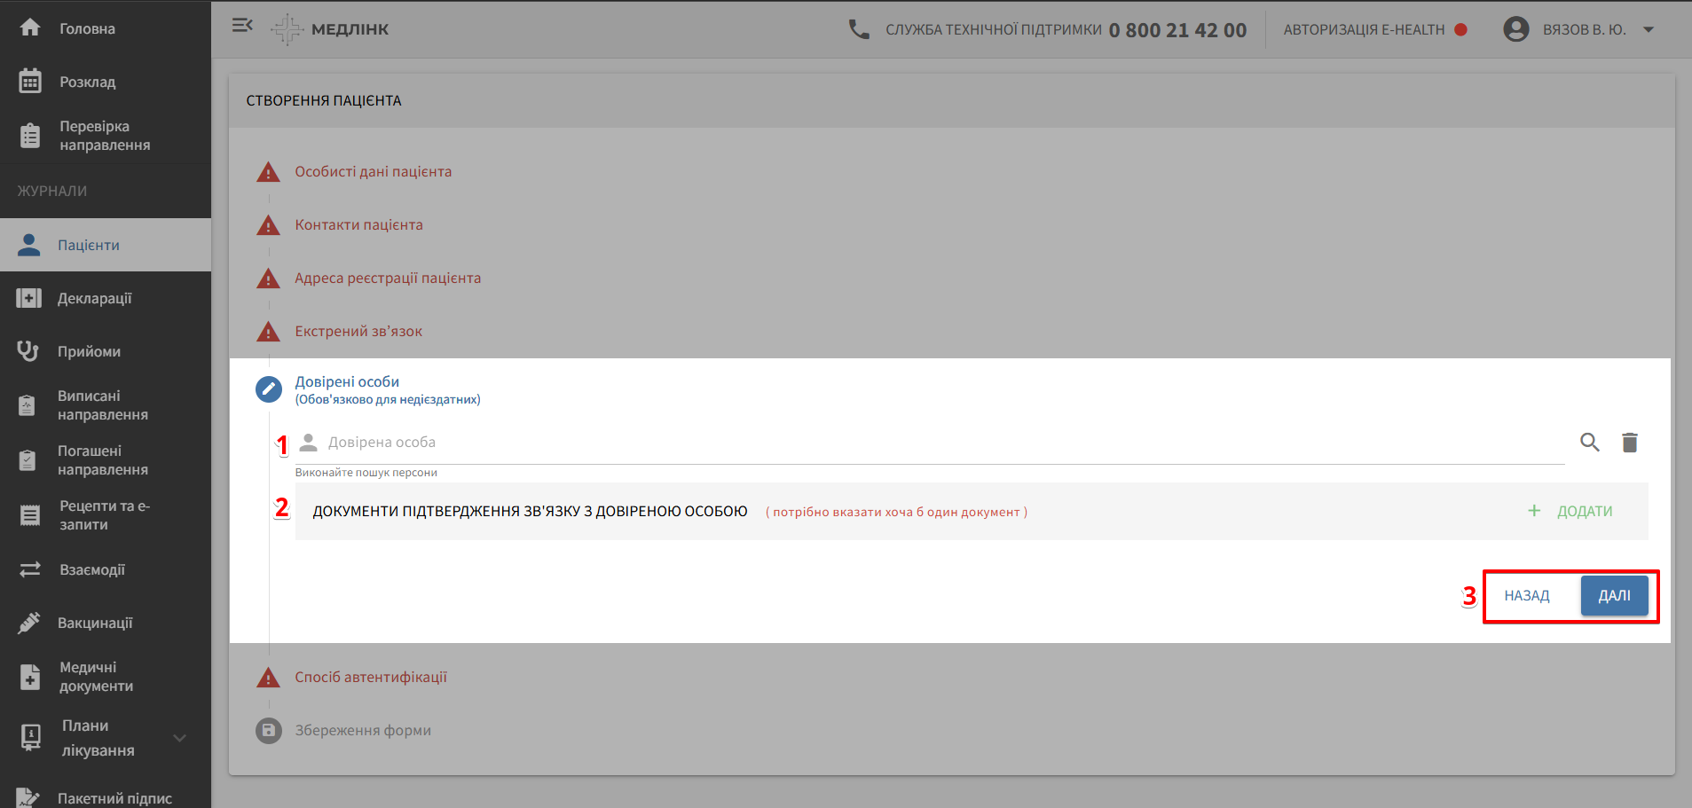Open Декларації in the sidebar
This screenshot has height=808, width=1692.
[95, 298]
